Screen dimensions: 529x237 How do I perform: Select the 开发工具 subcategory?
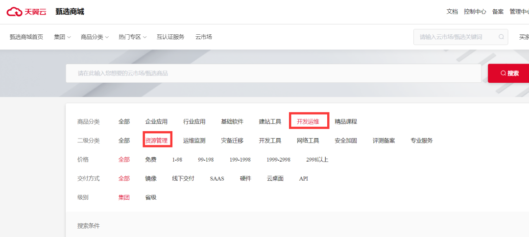270,141
